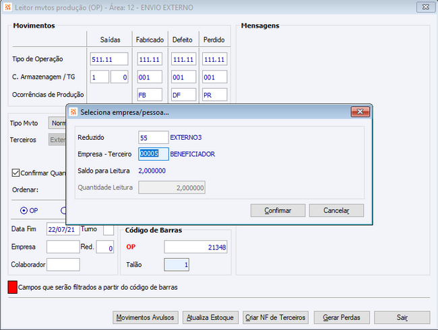The image size is (438, 330).
Task: Click the Fabricado Tipo de Operação field
Action: tap(150, 59)
